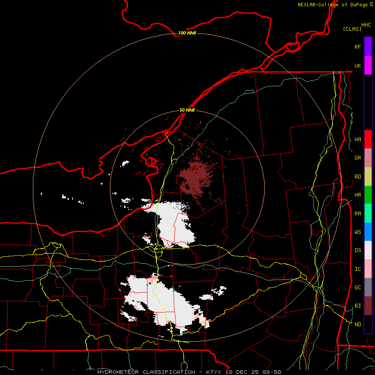The image size is (375, 375).
Task: Click the '50 NMI' range ring label
Action: (x=187, y=110)
